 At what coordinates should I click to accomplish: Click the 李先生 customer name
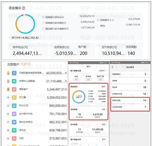pos(22,130)
